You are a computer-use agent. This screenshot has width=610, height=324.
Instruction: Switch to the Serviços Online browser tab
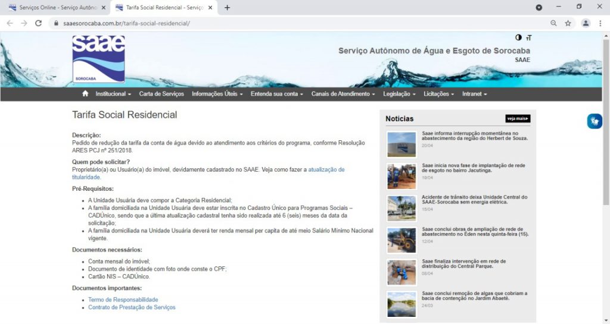57,8
